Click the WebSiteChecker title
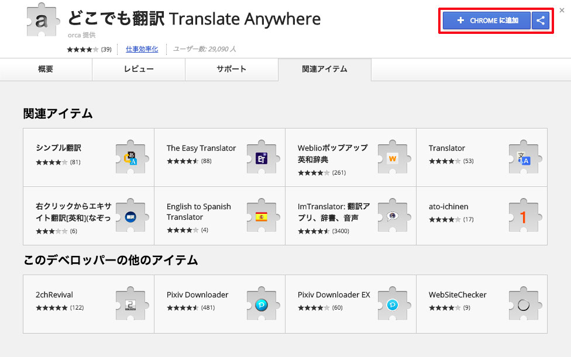 [458, 295]
